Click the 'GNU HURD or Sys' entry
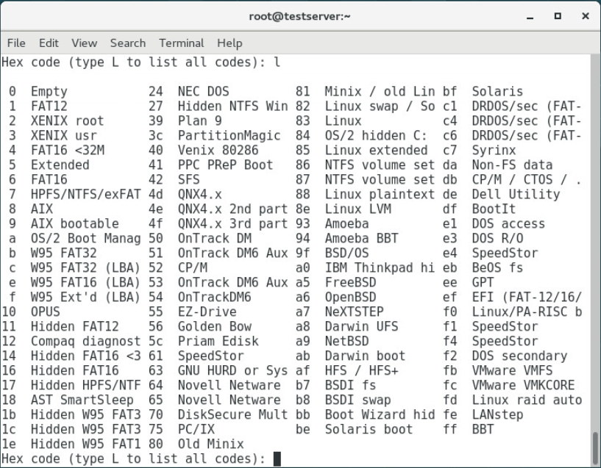The image size is (601, 468). tap(233, 370)
